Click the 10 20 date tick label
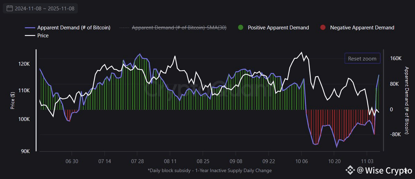 (334, 161)
